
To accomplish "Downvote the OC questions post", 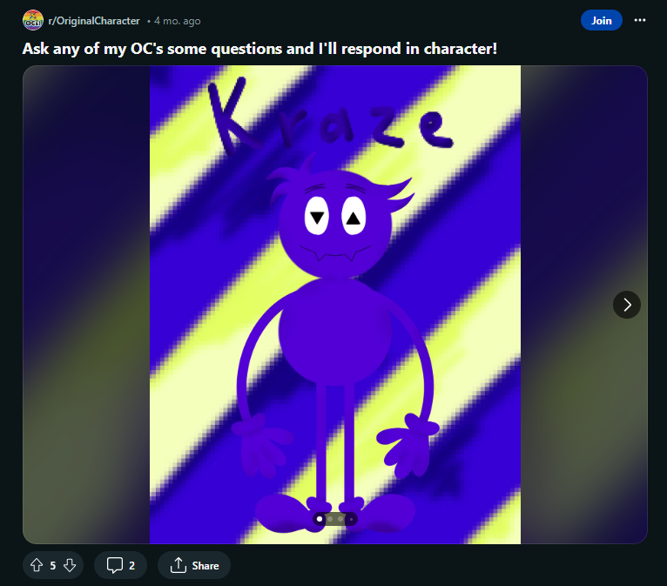I will tap(70, 565).
